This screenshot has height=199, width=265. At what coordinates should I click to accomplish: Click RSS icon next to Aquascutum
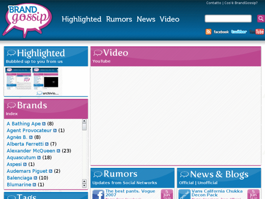point(39,158)
